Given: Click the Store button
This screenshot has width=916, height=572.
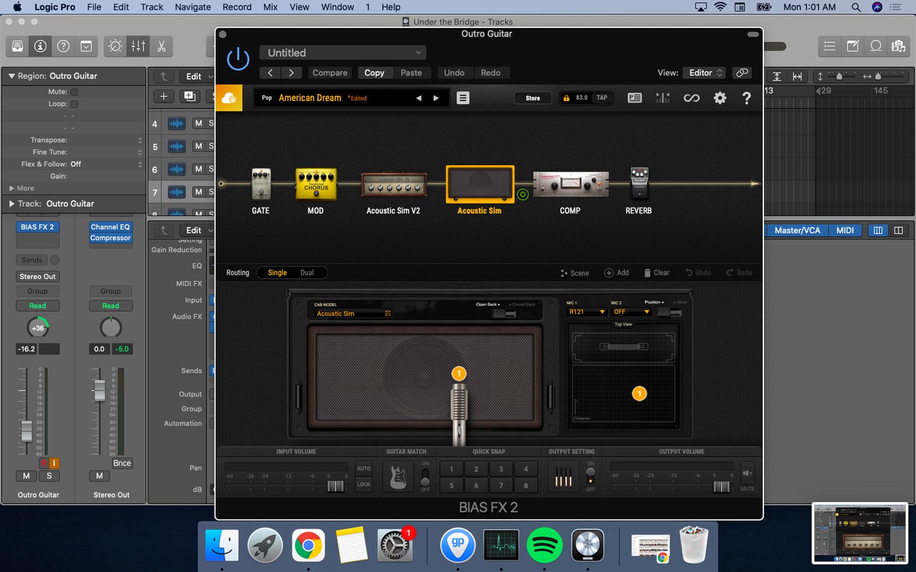Looking at the screenshot, I should coord(533,98).
